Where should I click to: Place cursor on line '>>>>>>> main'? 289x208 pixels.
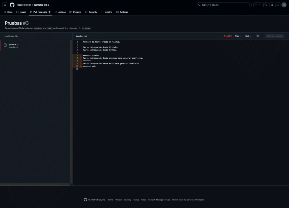89,66
